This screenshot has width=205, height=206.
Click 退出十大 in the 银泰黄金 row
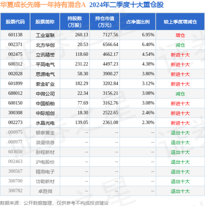point(180,132)
